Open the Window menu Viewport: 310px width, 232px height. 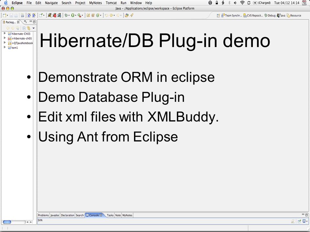tap(136, 3)
